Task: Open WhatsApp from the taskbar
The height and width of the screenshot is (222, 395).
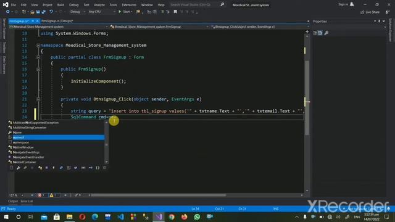Action: click(x=197, y=216)
